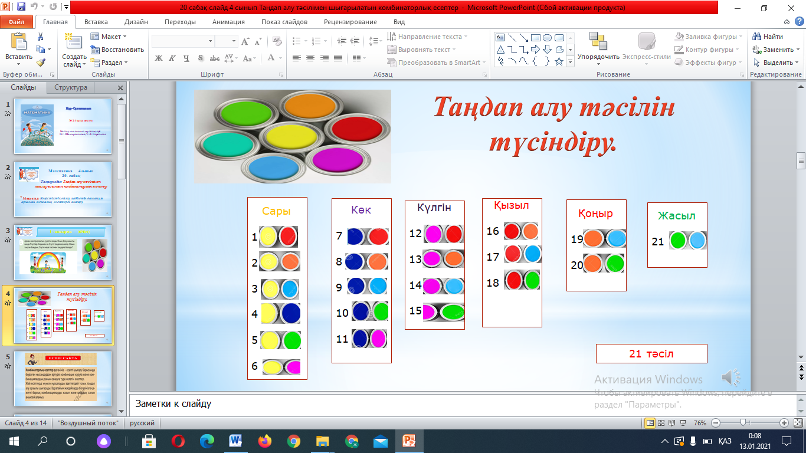Viewport: 806px width, 453px height.
Task: Click the sound speaker icon on the slide
Action: [x=732, y=377]
